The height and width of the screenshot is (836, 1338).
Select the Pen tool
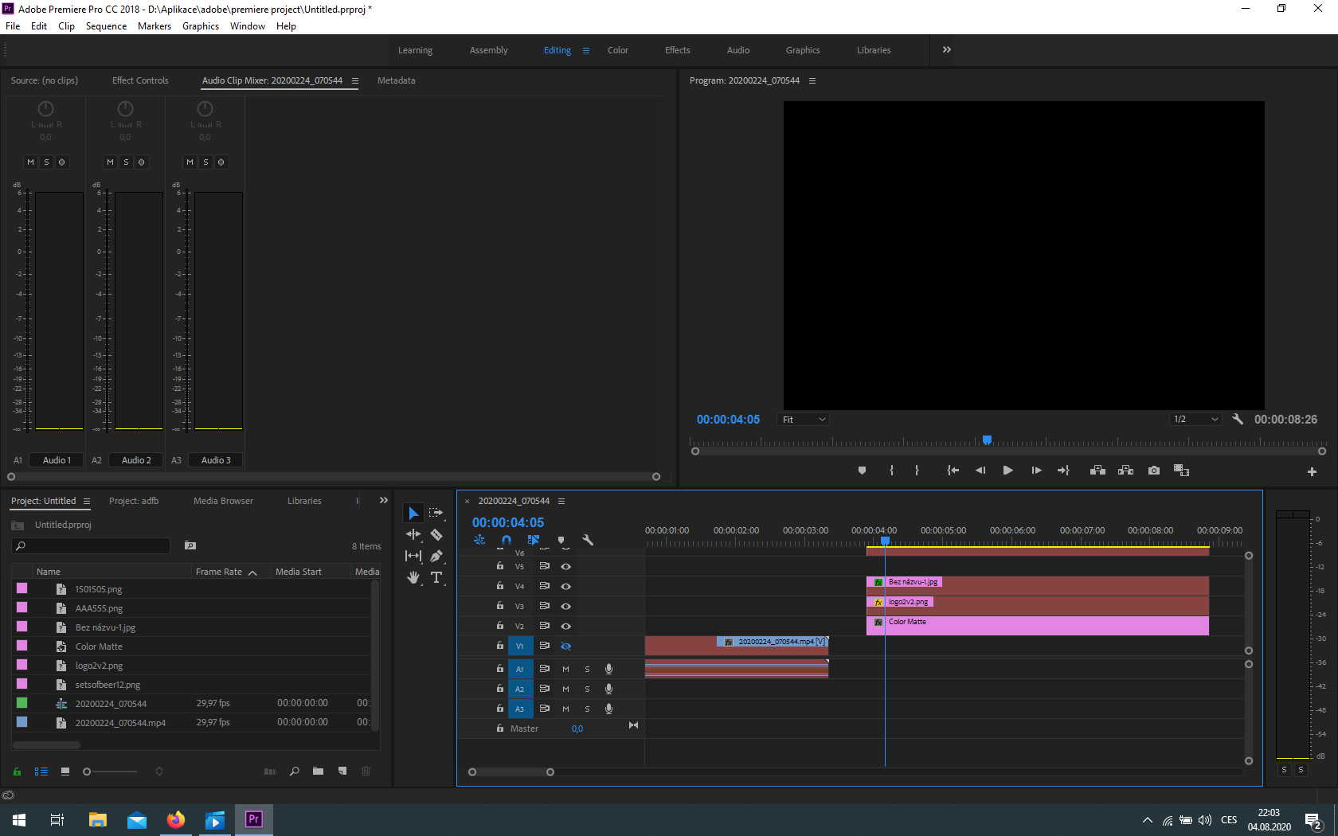[436, 556]
